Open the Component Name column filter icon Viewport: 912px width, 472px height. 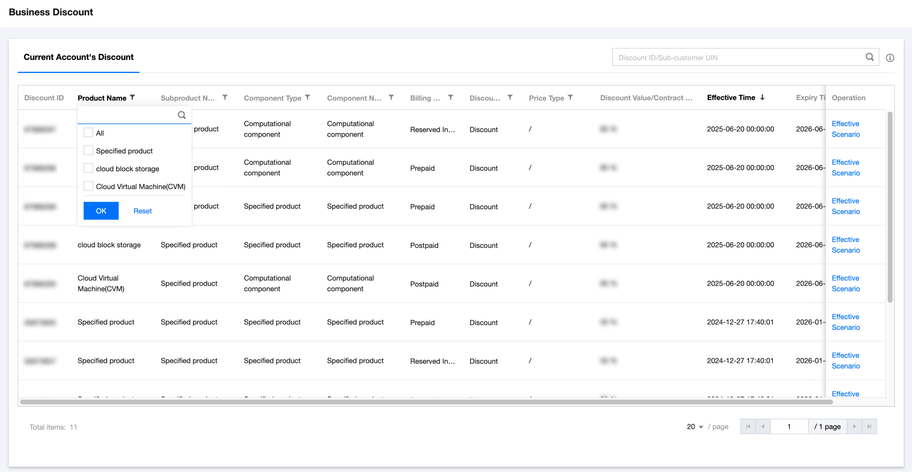[391, 97]
